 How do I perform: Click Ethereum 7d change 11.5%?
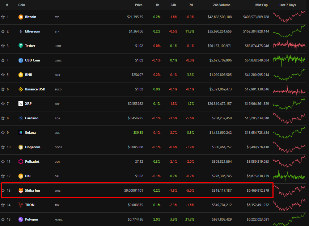[190, 31]
